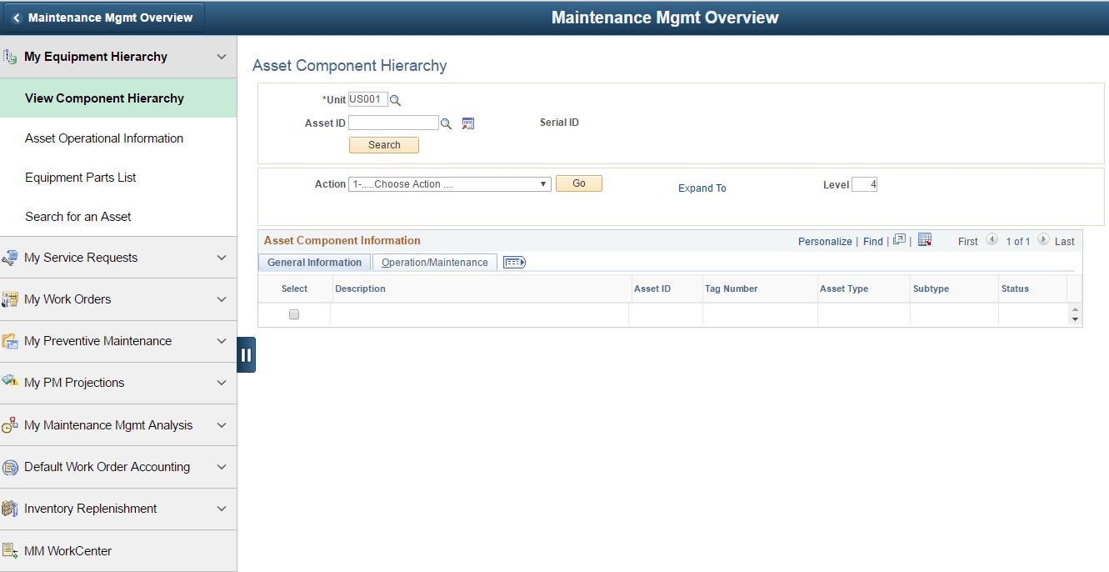Click the Search button
This screenshot has width=1109, height=572.
point(383,144)
